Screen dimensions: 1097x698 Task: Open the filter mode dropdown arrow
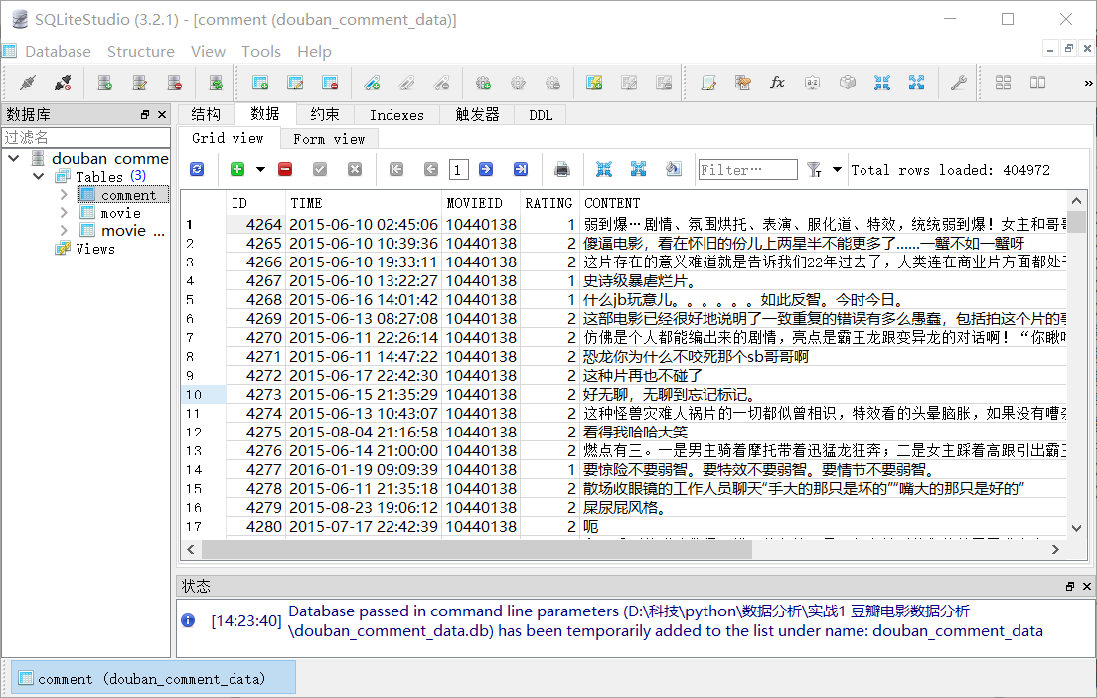(837, 169)
